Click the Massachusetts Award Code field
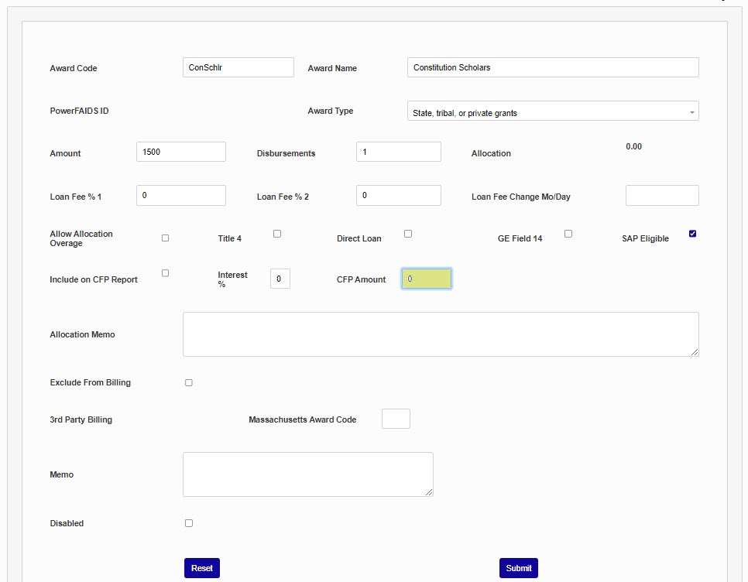Viewport: 748px width, 582px height. click(x=396, y=419)
